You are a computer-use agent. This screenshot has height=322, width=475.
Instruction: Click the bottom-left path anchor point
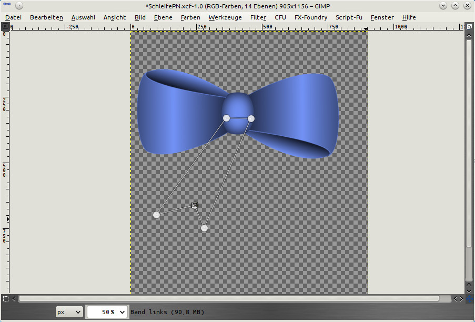[156, 215]
